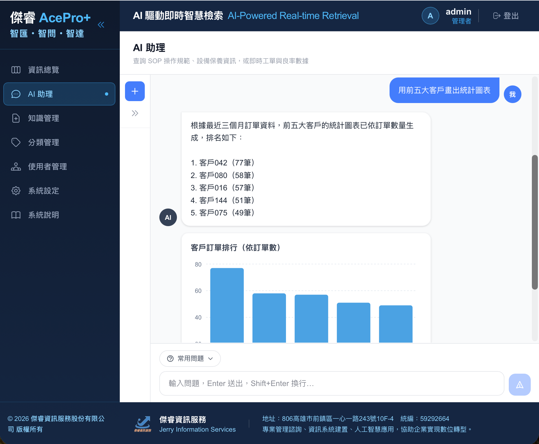Viewport: 539px width, 444px height.
Task: Click the fifth chart bar at 49
Action: coord(396,324)
